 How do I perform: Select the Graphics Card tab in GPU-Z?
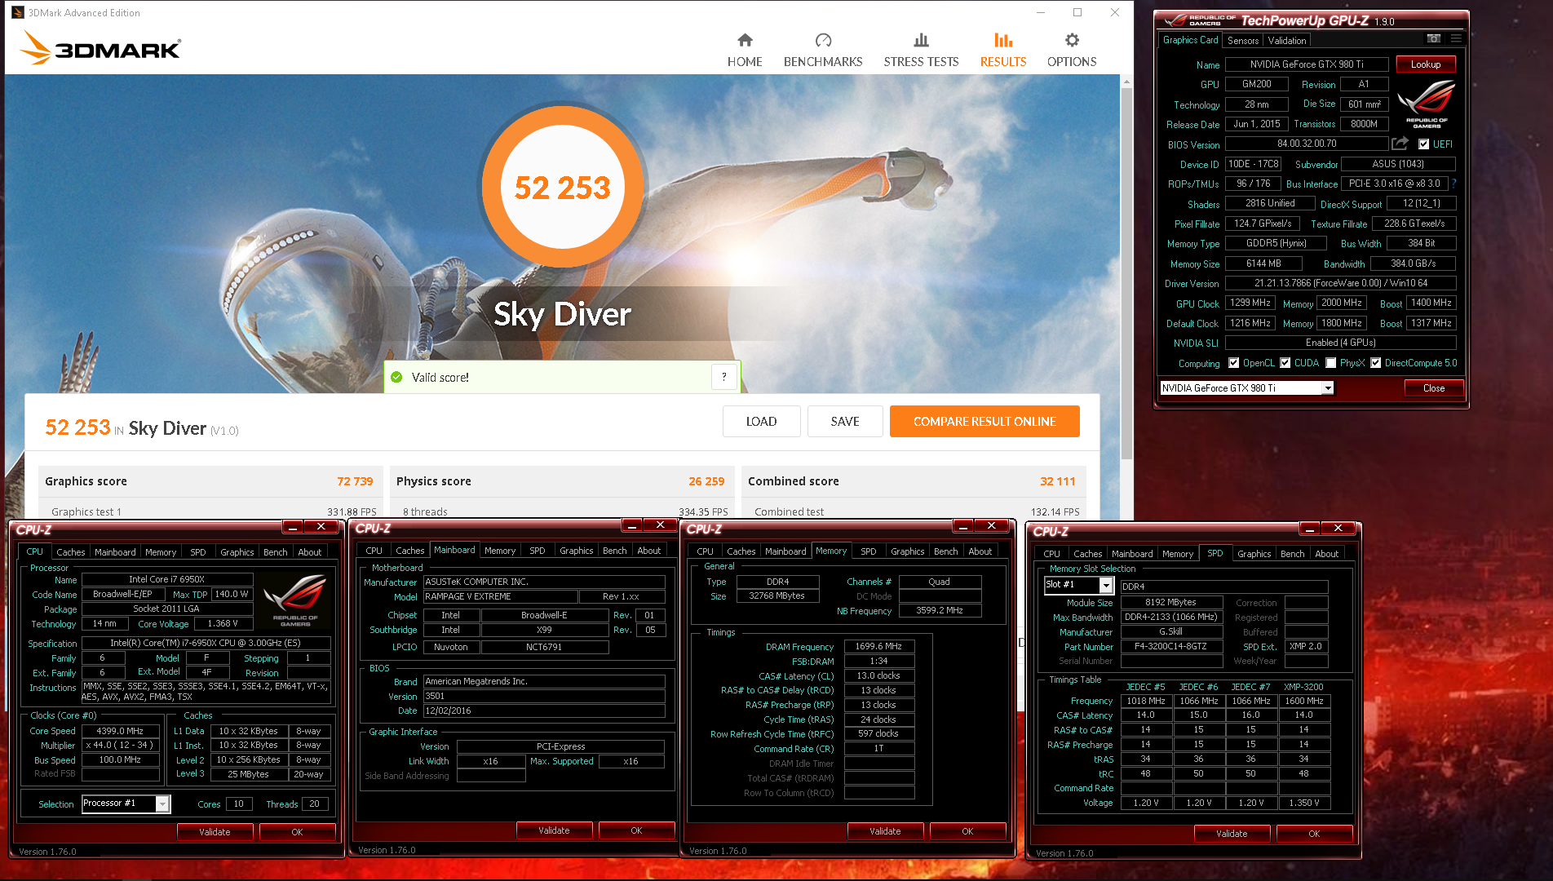1190,40
